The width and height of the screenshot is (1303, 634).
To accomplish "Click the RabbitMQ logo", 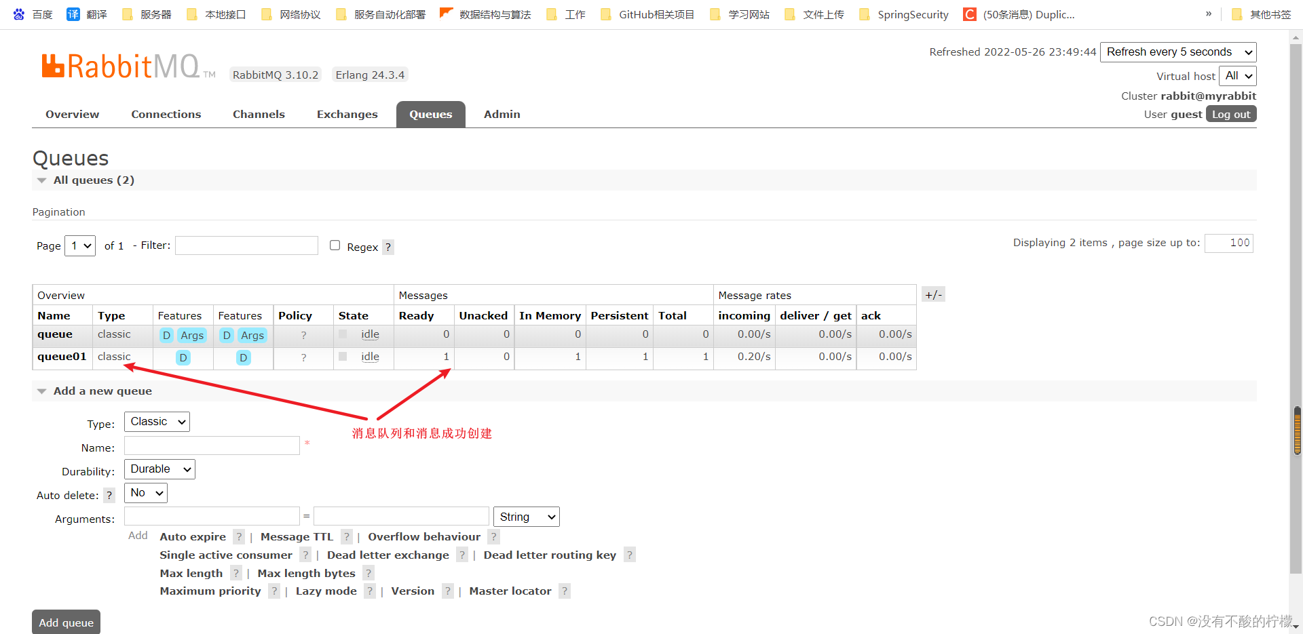I will pyautogui.click(x=128, y=66).
